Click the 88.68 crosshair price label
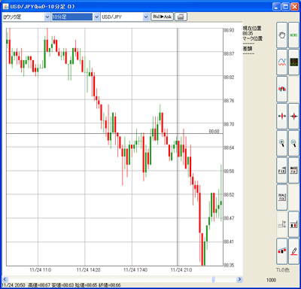The height and width of the screenshot is (289, 301). pyautogui.click(x=214, y=131)
